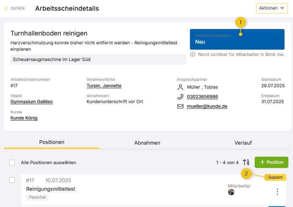This screenshot has width=293, height=207.
Task: Click the contact person icon beside Müller
Action: coord(180,87)
